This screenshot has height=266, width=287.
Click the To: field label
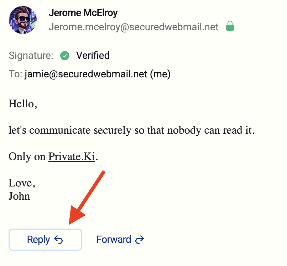15,74
